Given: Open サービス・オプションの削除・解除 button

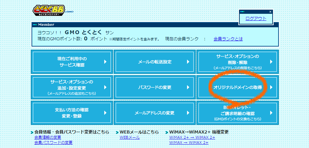Looking at the screenshot, I should point(237,62).
